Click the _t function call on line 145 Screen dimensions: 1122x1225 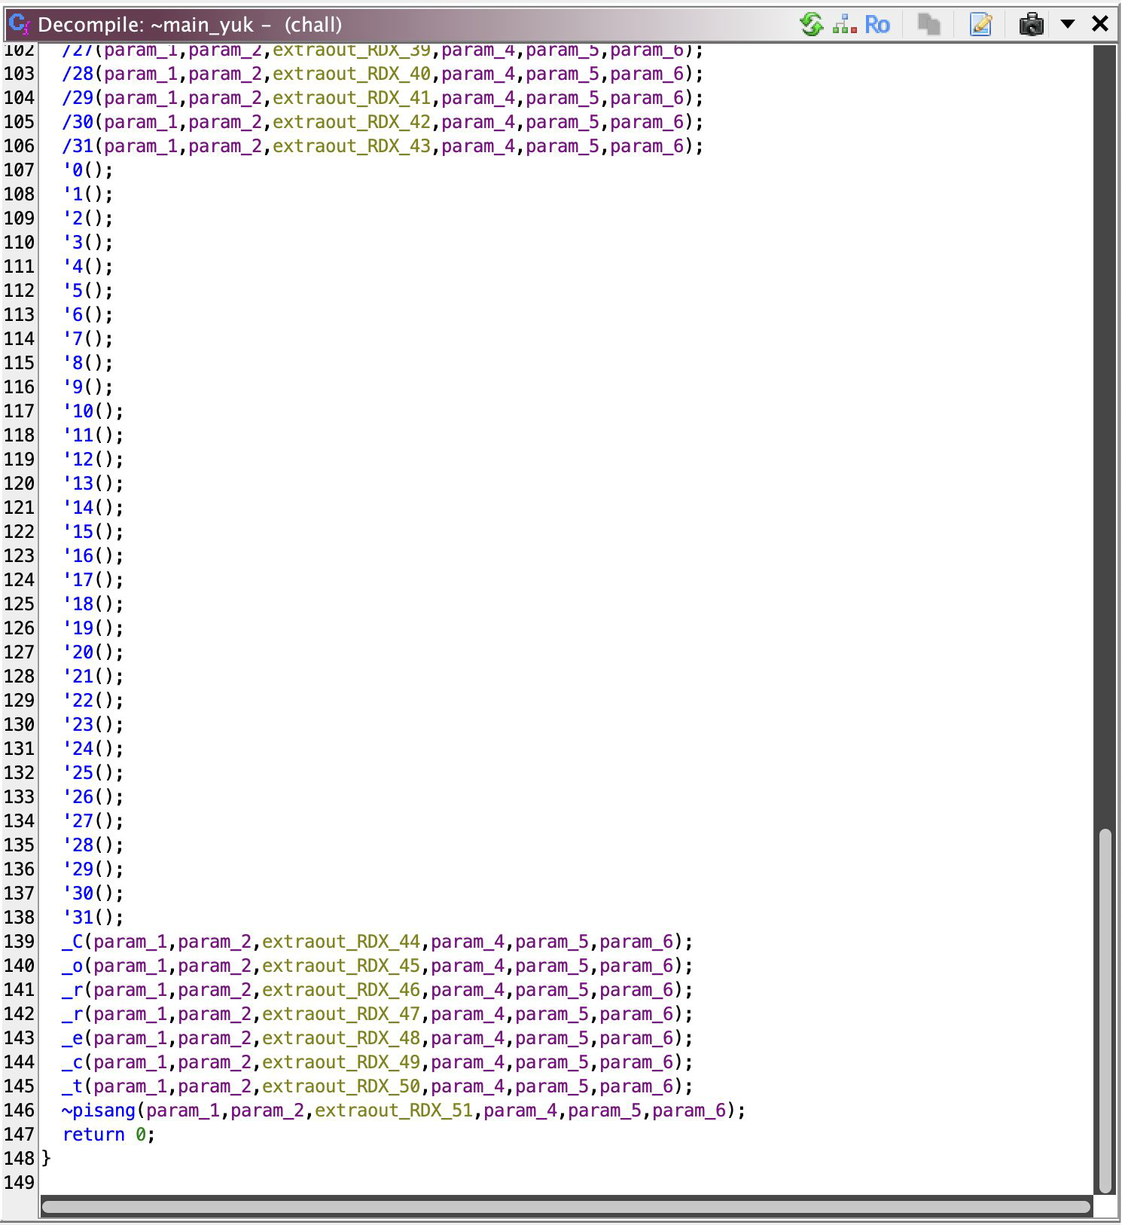tap(72, 1086)
